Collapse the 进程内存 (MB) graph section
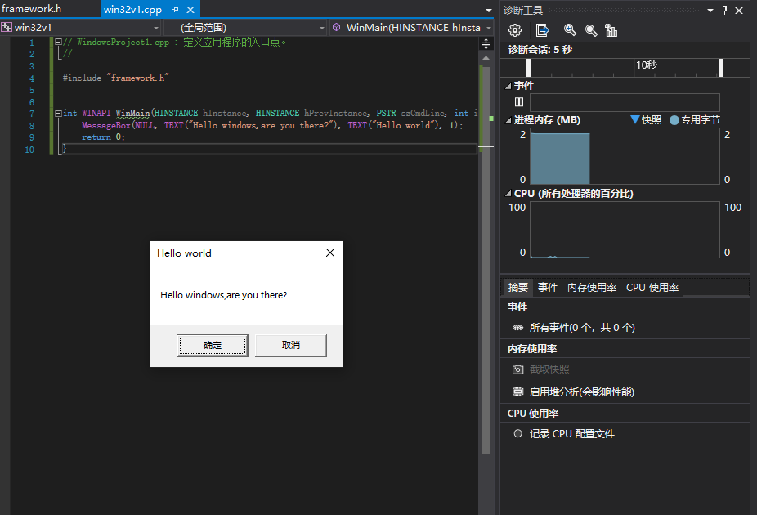The width and height of the screenshot is (757, 515). 508,120
